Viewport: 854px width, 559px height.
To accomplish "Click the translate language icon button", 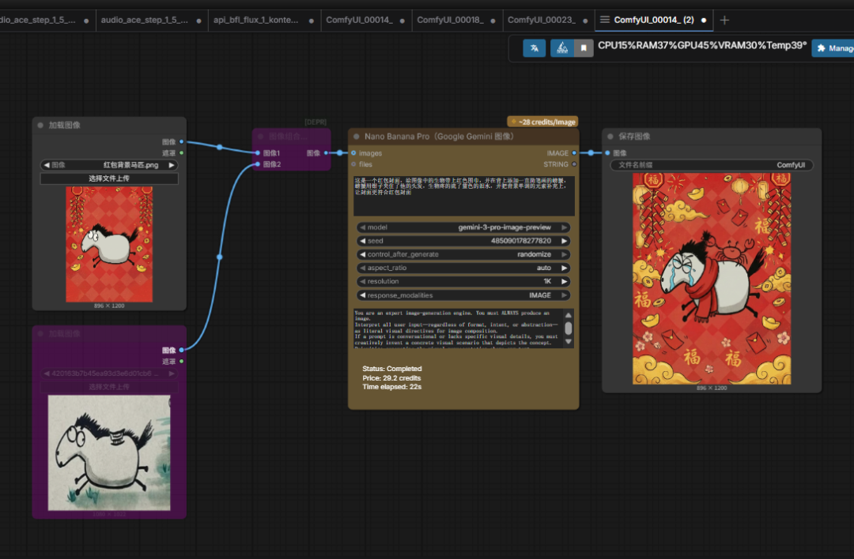I will [x=535, y=48].
